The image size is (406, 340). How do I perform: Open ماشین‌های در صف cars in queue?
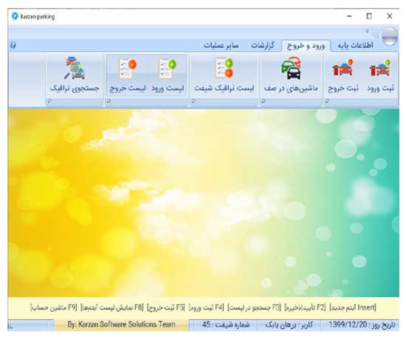point(291,75)
